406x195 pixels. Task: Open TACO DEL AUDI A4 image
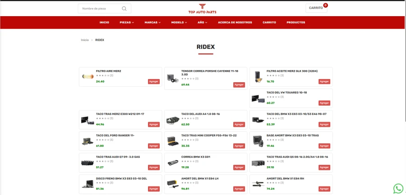[173, 120]
